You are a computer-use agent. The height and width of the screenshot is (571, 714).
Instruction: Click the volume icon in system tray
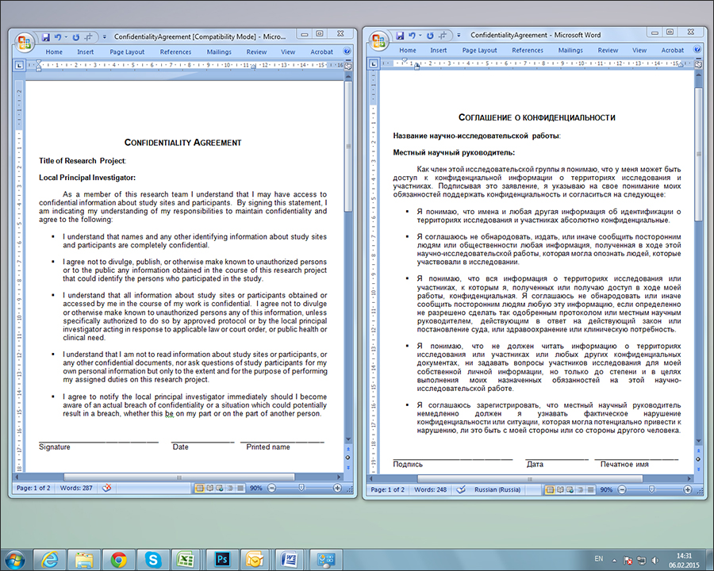[x=654, y=560]
